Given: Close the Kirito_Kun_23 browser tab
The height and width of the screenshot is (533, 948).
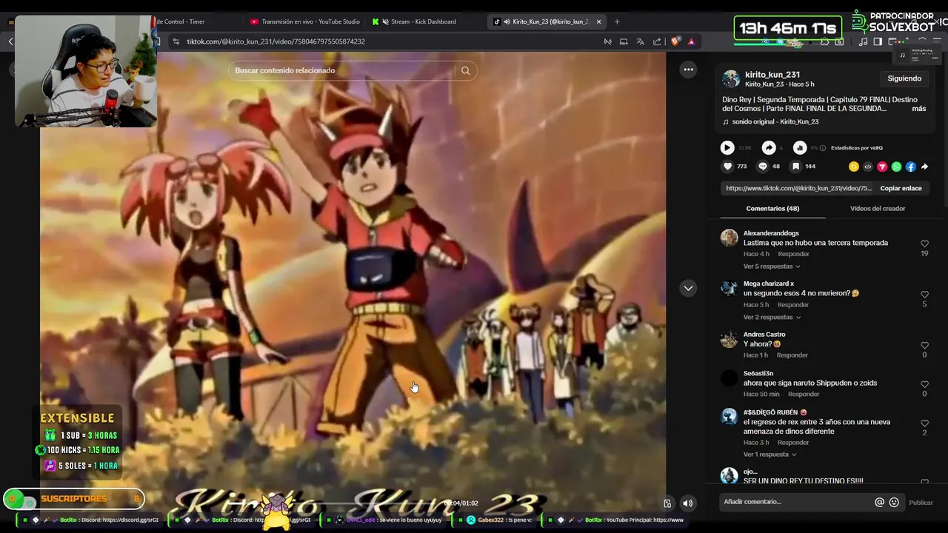Looking at the screenshot, I should point(599,21).
